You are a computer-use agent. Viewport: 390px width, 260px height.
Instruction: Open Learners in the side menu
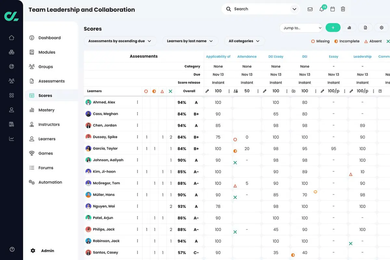[x=47, y=139]
